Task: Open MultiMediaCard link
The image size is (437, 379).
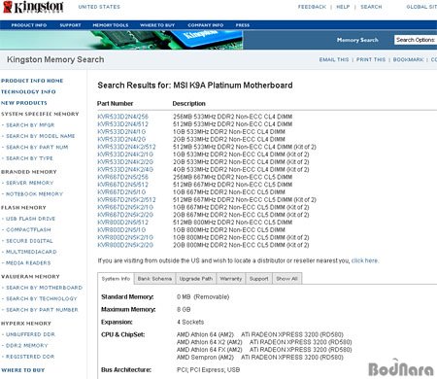Action: click(31, 252)
